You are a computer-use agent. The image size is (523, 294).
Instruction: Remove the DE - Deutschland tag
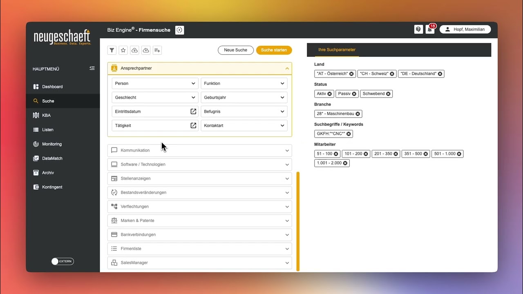click(440, 74)
